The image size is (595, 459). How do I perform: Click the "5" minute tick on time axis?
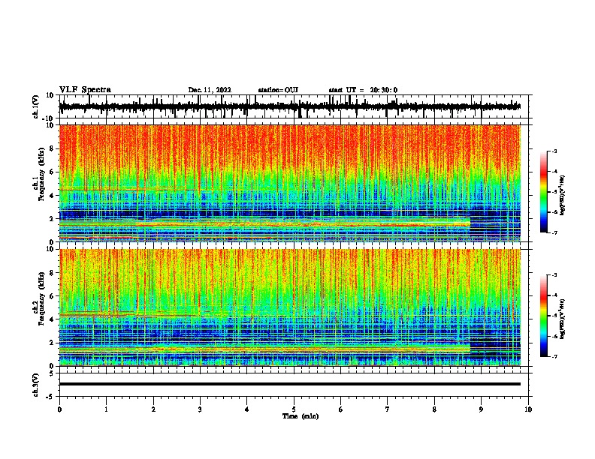point(294,409)
